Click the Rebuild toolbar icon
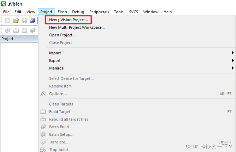This screenshot has height=152, width=236. pos(24,30)
